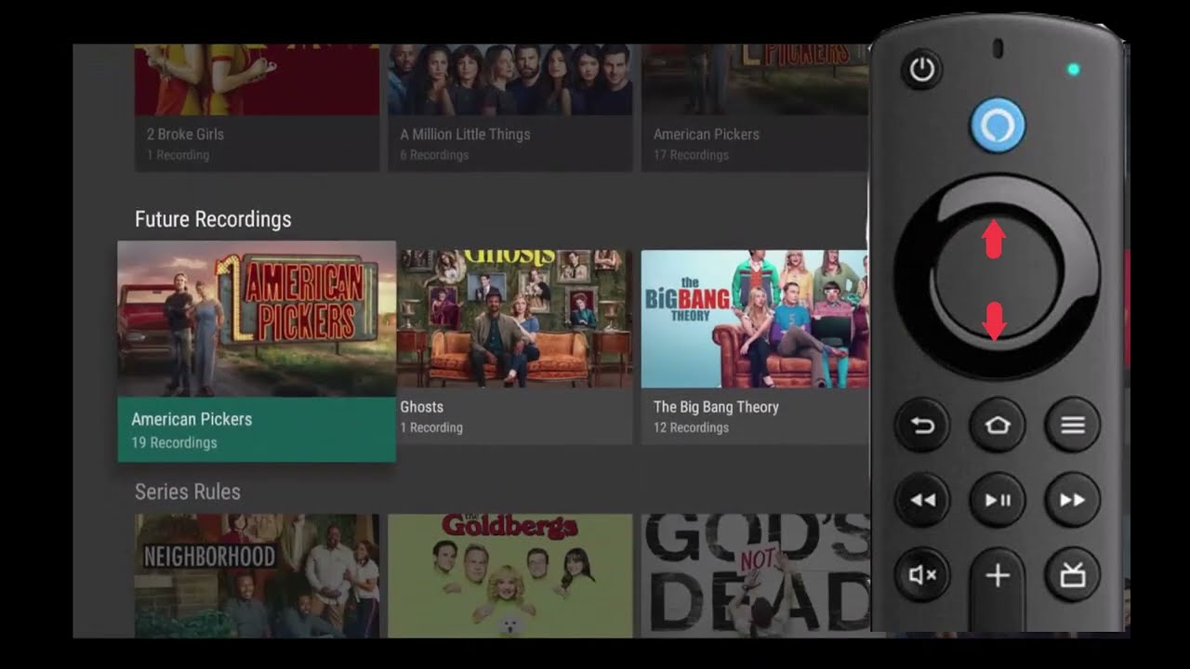The width and height of the screenshot is (1190, 669).
Task: Open The Goldbergs series rule tile
Action: [x=510, y=576]
